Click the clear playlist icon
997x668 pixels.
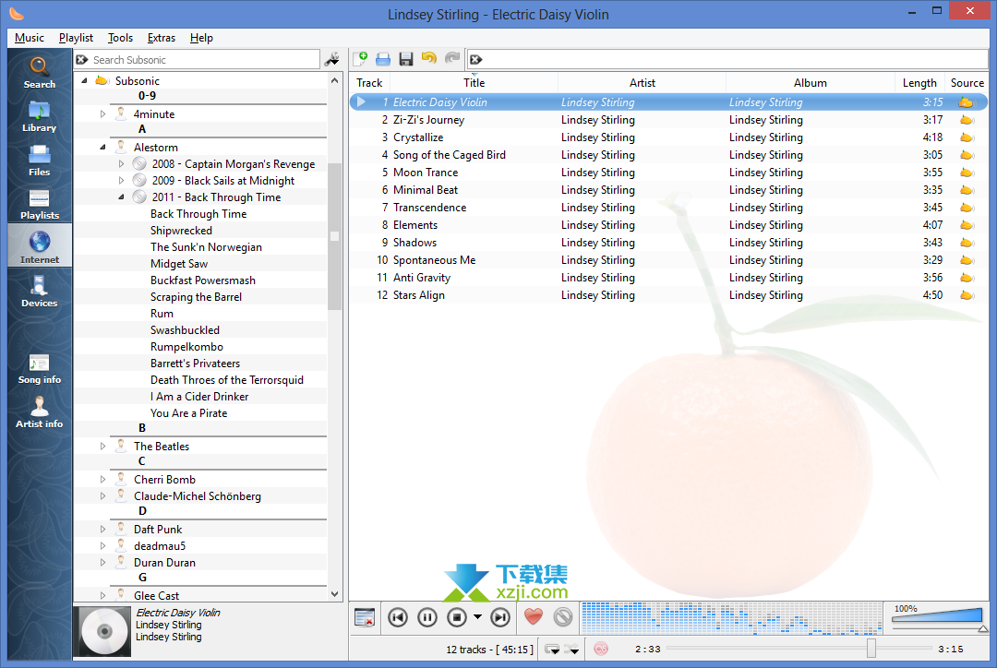[x=365, y=617]
